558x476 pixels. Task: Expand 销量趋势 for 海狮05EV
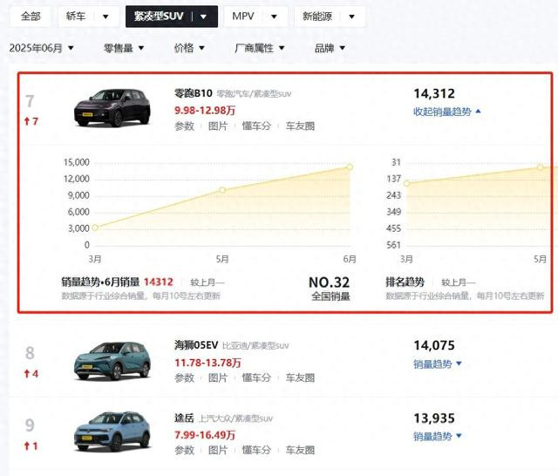pyautogui.click(x=438, y=364)
